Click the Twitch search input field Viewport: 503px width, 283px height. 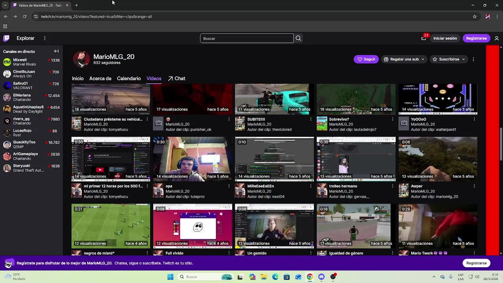pos(246,38)
